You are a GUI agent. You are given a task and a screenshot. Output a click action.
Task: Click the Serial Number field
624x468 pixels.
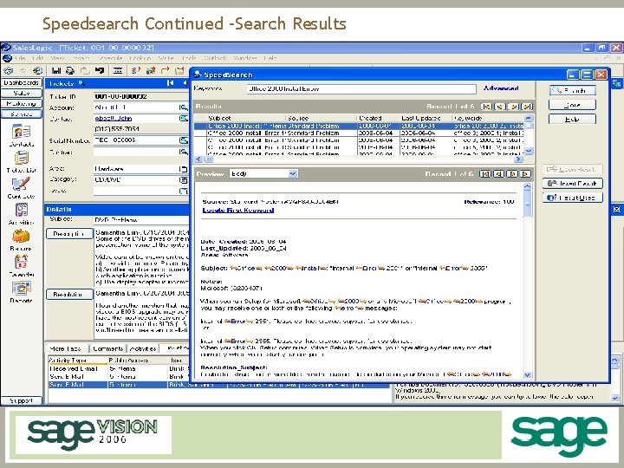pos(136,140)
